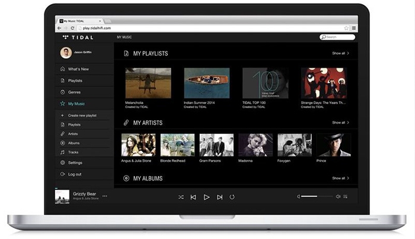Click TIDAL TOP 100 title text
Screen dimensions: 415x239
coord(254,103)
